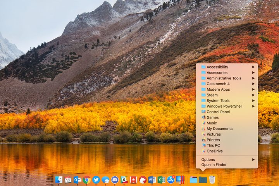Choose My Documents from the menu
Screen dimensions: 279x186
pos(227,129)
